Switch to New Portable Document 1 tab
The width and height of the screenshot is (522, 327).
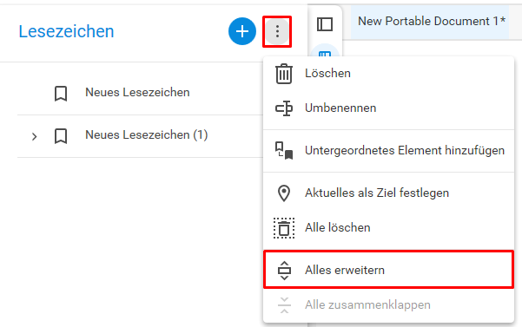[x=432, y=22]
